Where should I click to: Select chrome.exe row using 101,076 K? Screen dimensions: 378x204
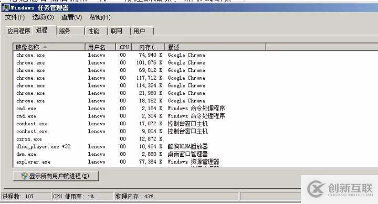coord(196,62)
